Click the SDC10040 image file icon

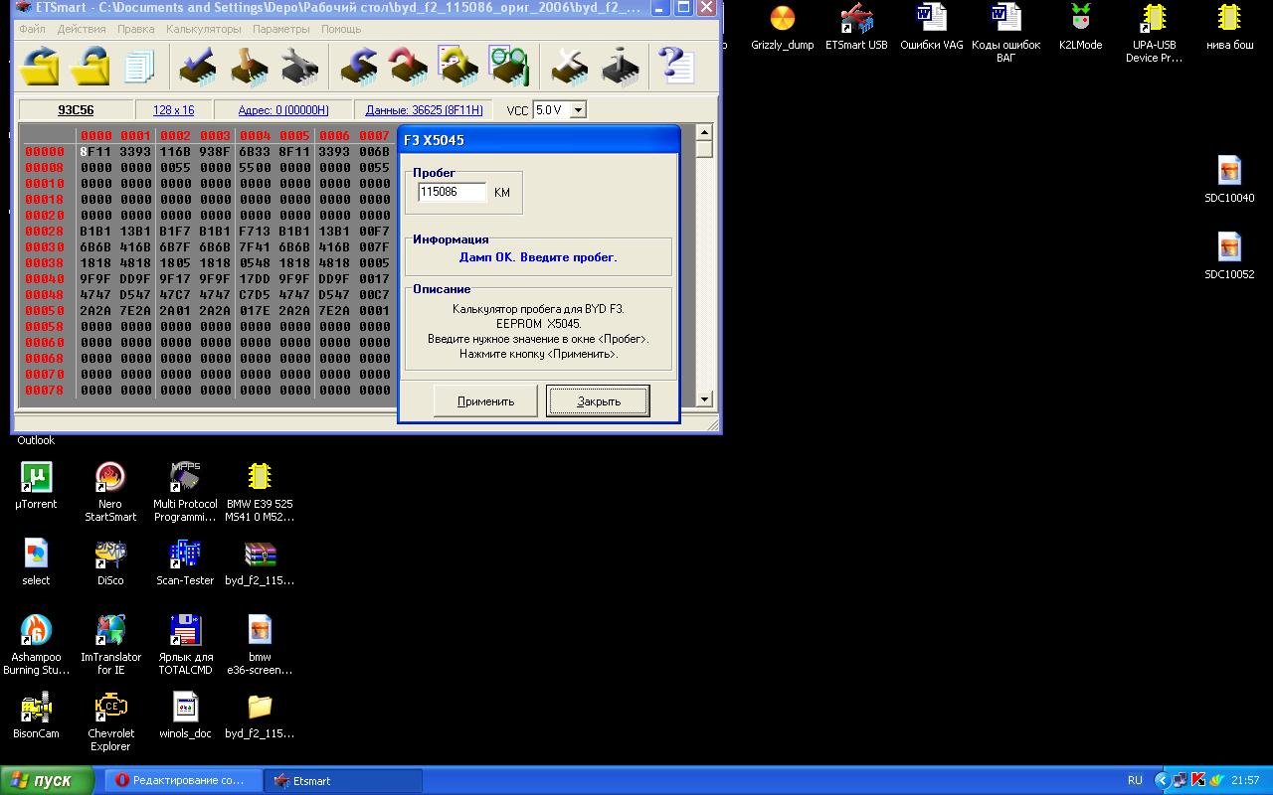click(x=1229, y=180)
